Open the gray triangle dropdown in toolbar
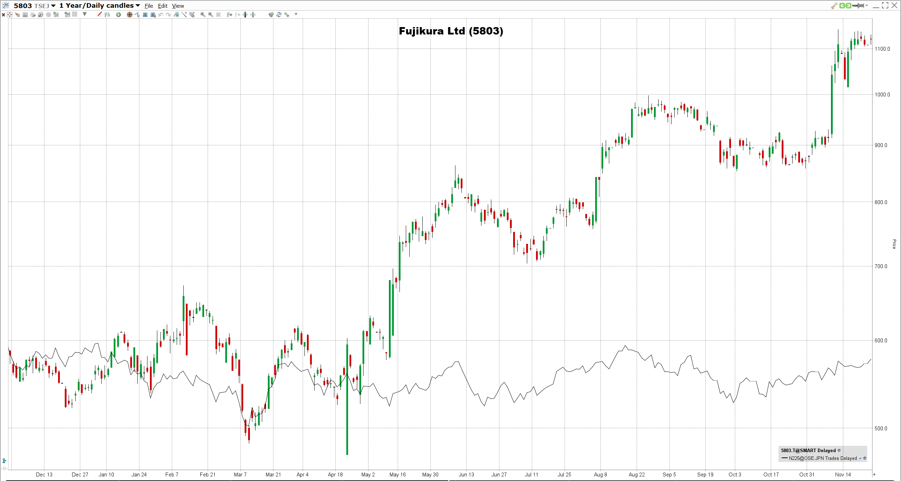The image size is (901, 481). 84,14
